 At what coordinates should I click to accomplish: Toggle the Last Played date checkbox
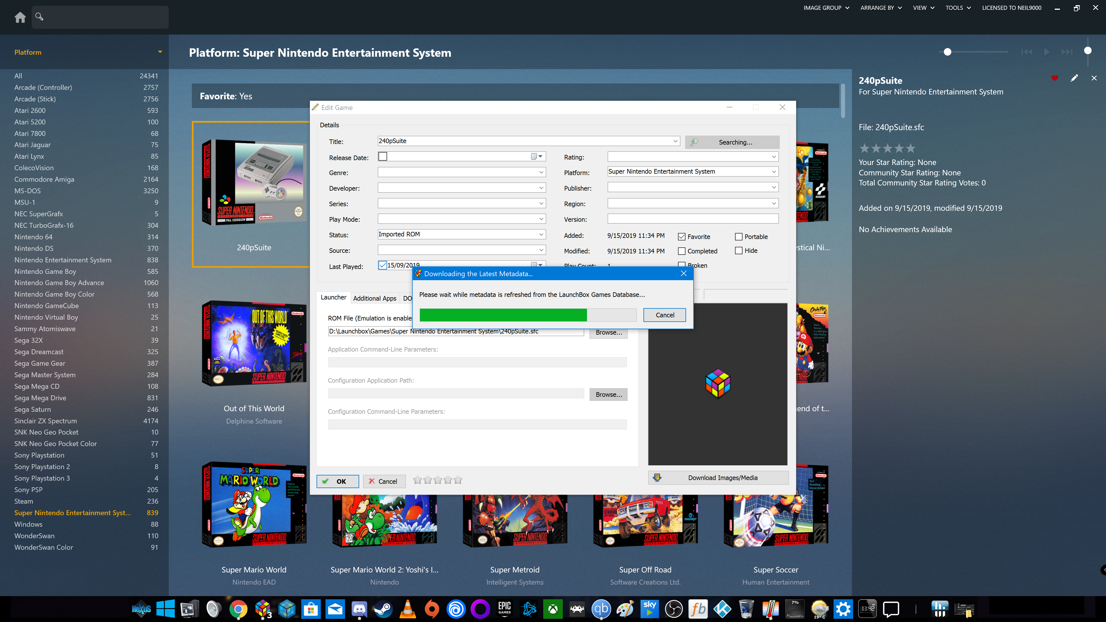[x=382, y=265]
